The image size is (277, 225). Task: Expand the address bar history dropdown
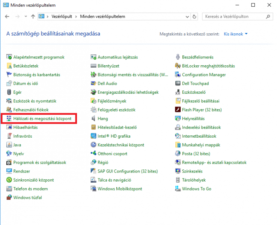(x=187, y=16)
